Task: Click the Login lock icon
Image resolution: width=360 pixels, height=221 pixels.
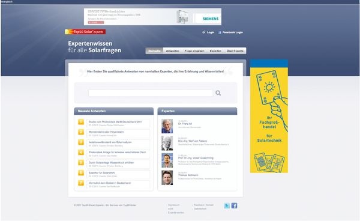Action: (203, 32)
